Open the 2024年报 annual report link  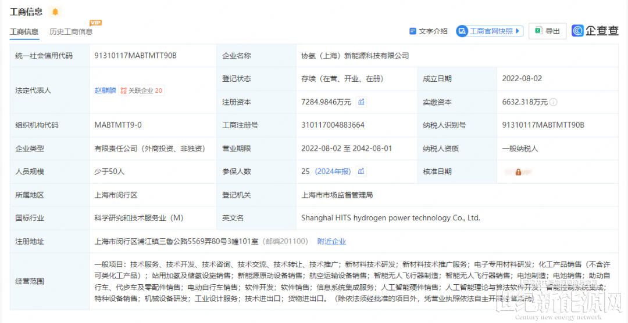333,171
